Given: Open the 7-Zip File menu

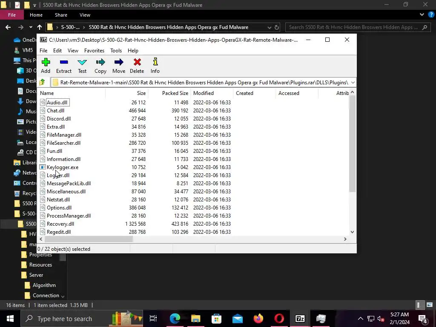Looking at the screenshot, I should [43, 51].
